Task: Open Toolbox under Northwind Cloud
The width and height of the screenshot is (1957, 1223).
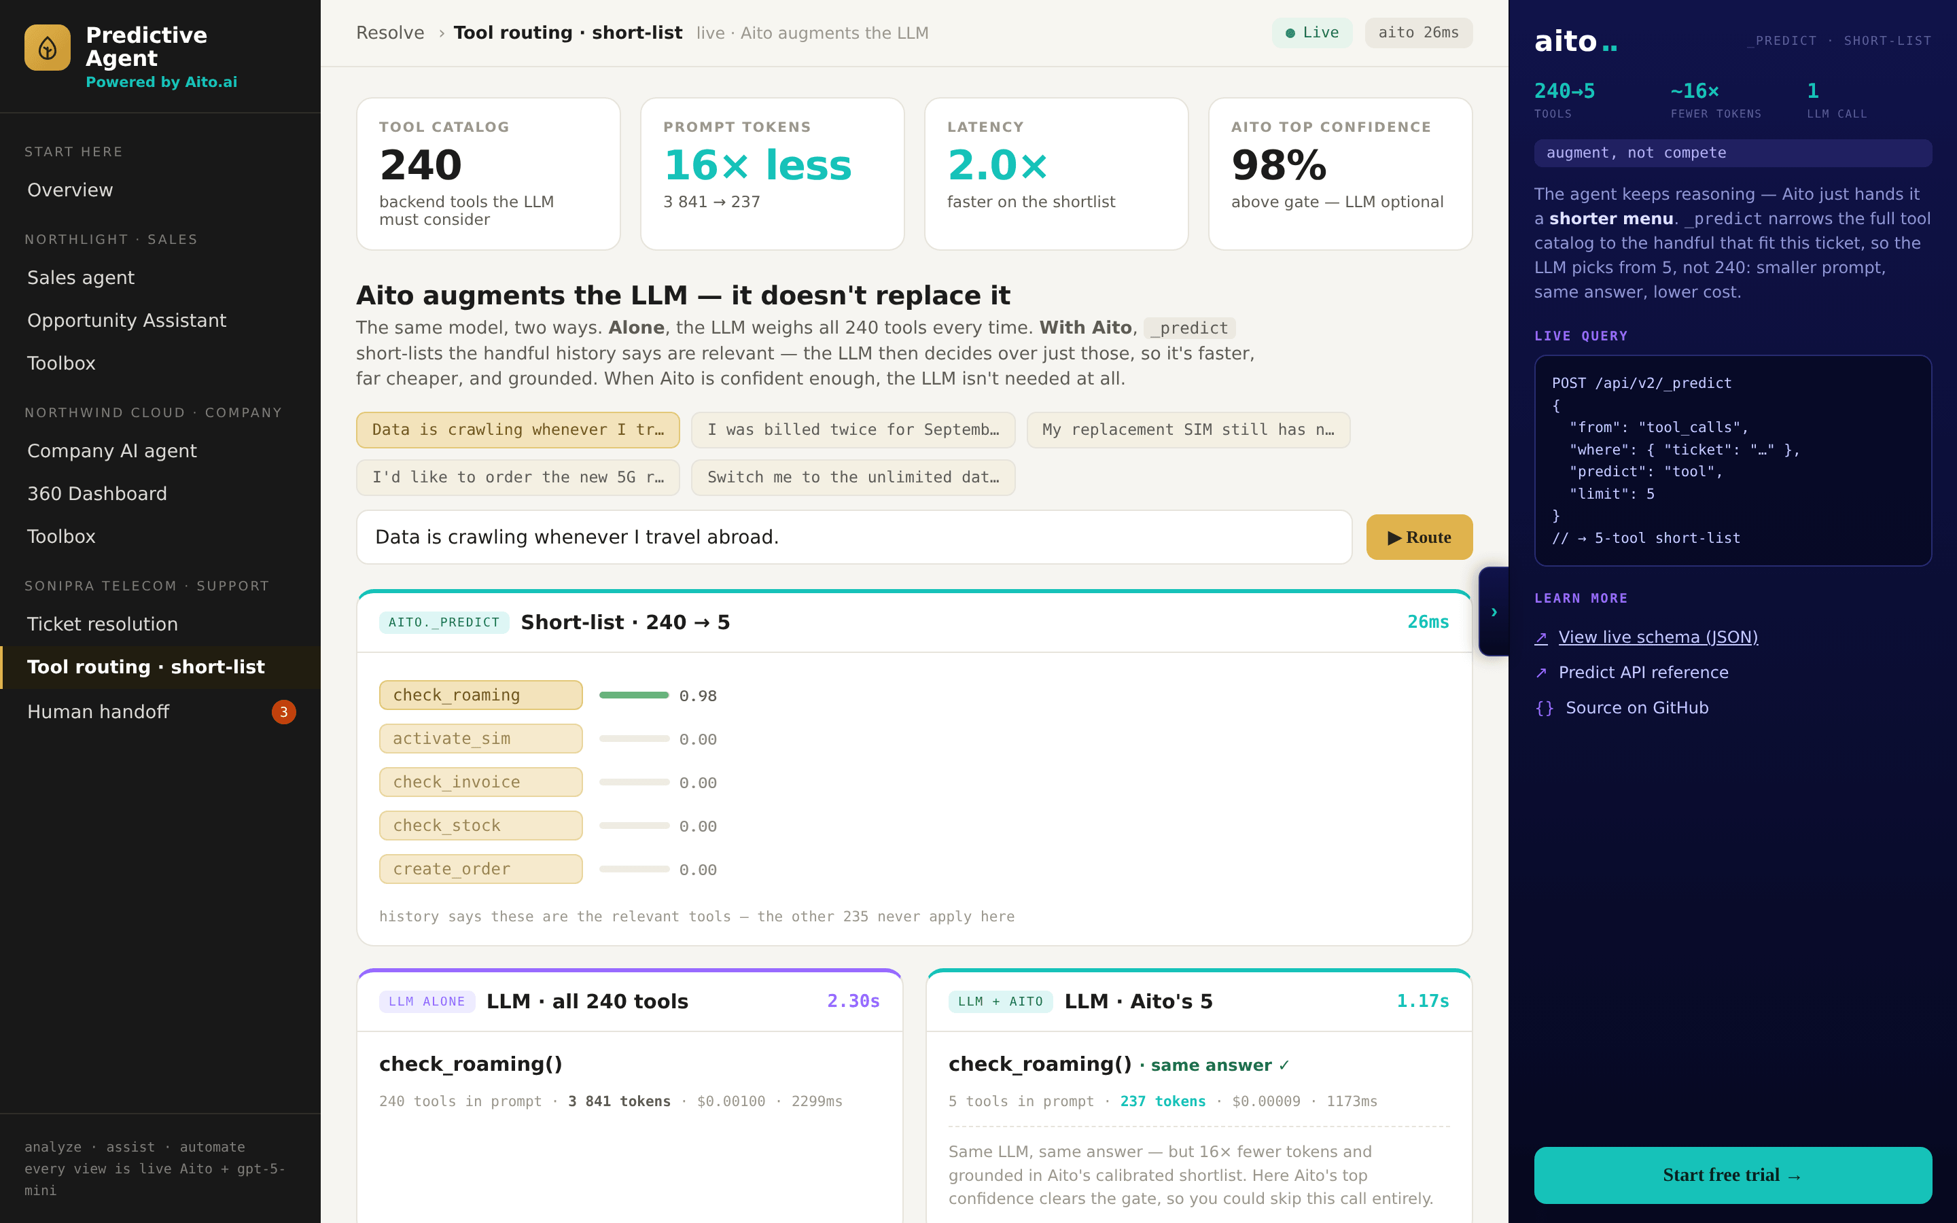Action: [160, 536]
